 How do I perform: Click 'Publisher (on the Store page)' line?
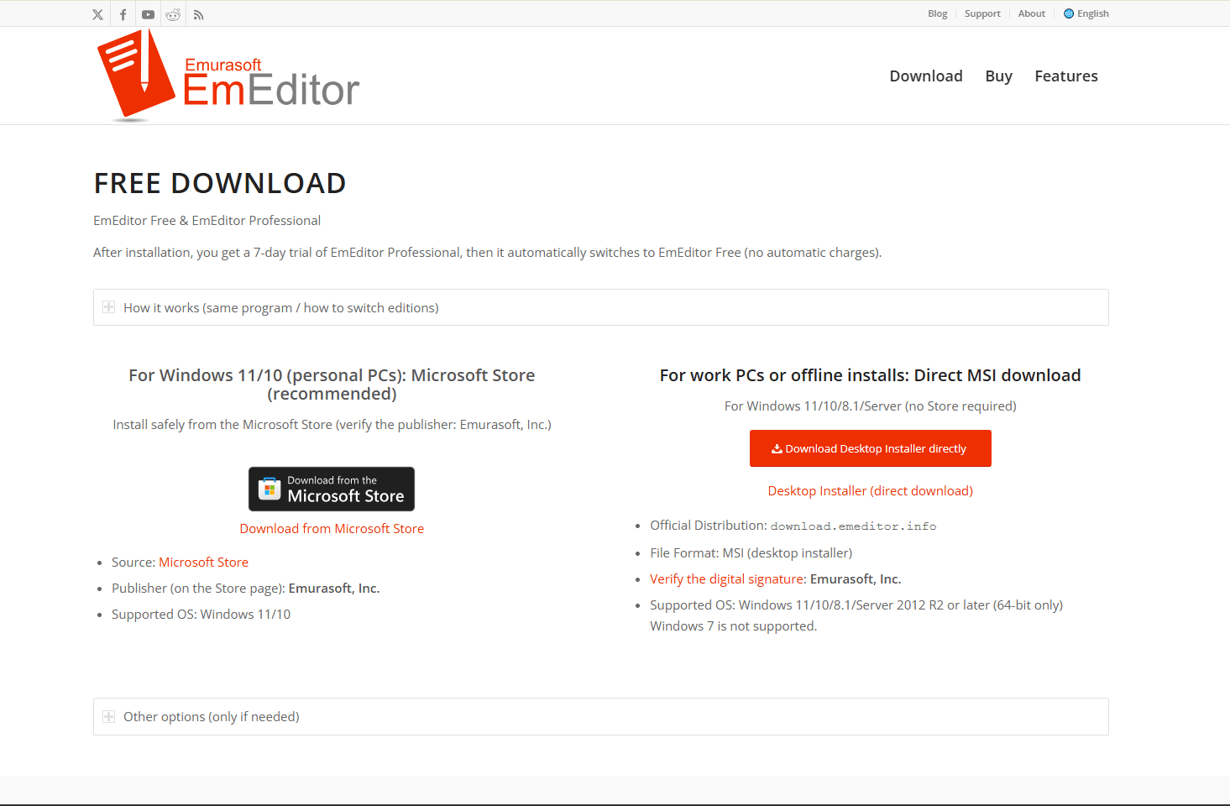pyautogui.click(x=245, y=589)
